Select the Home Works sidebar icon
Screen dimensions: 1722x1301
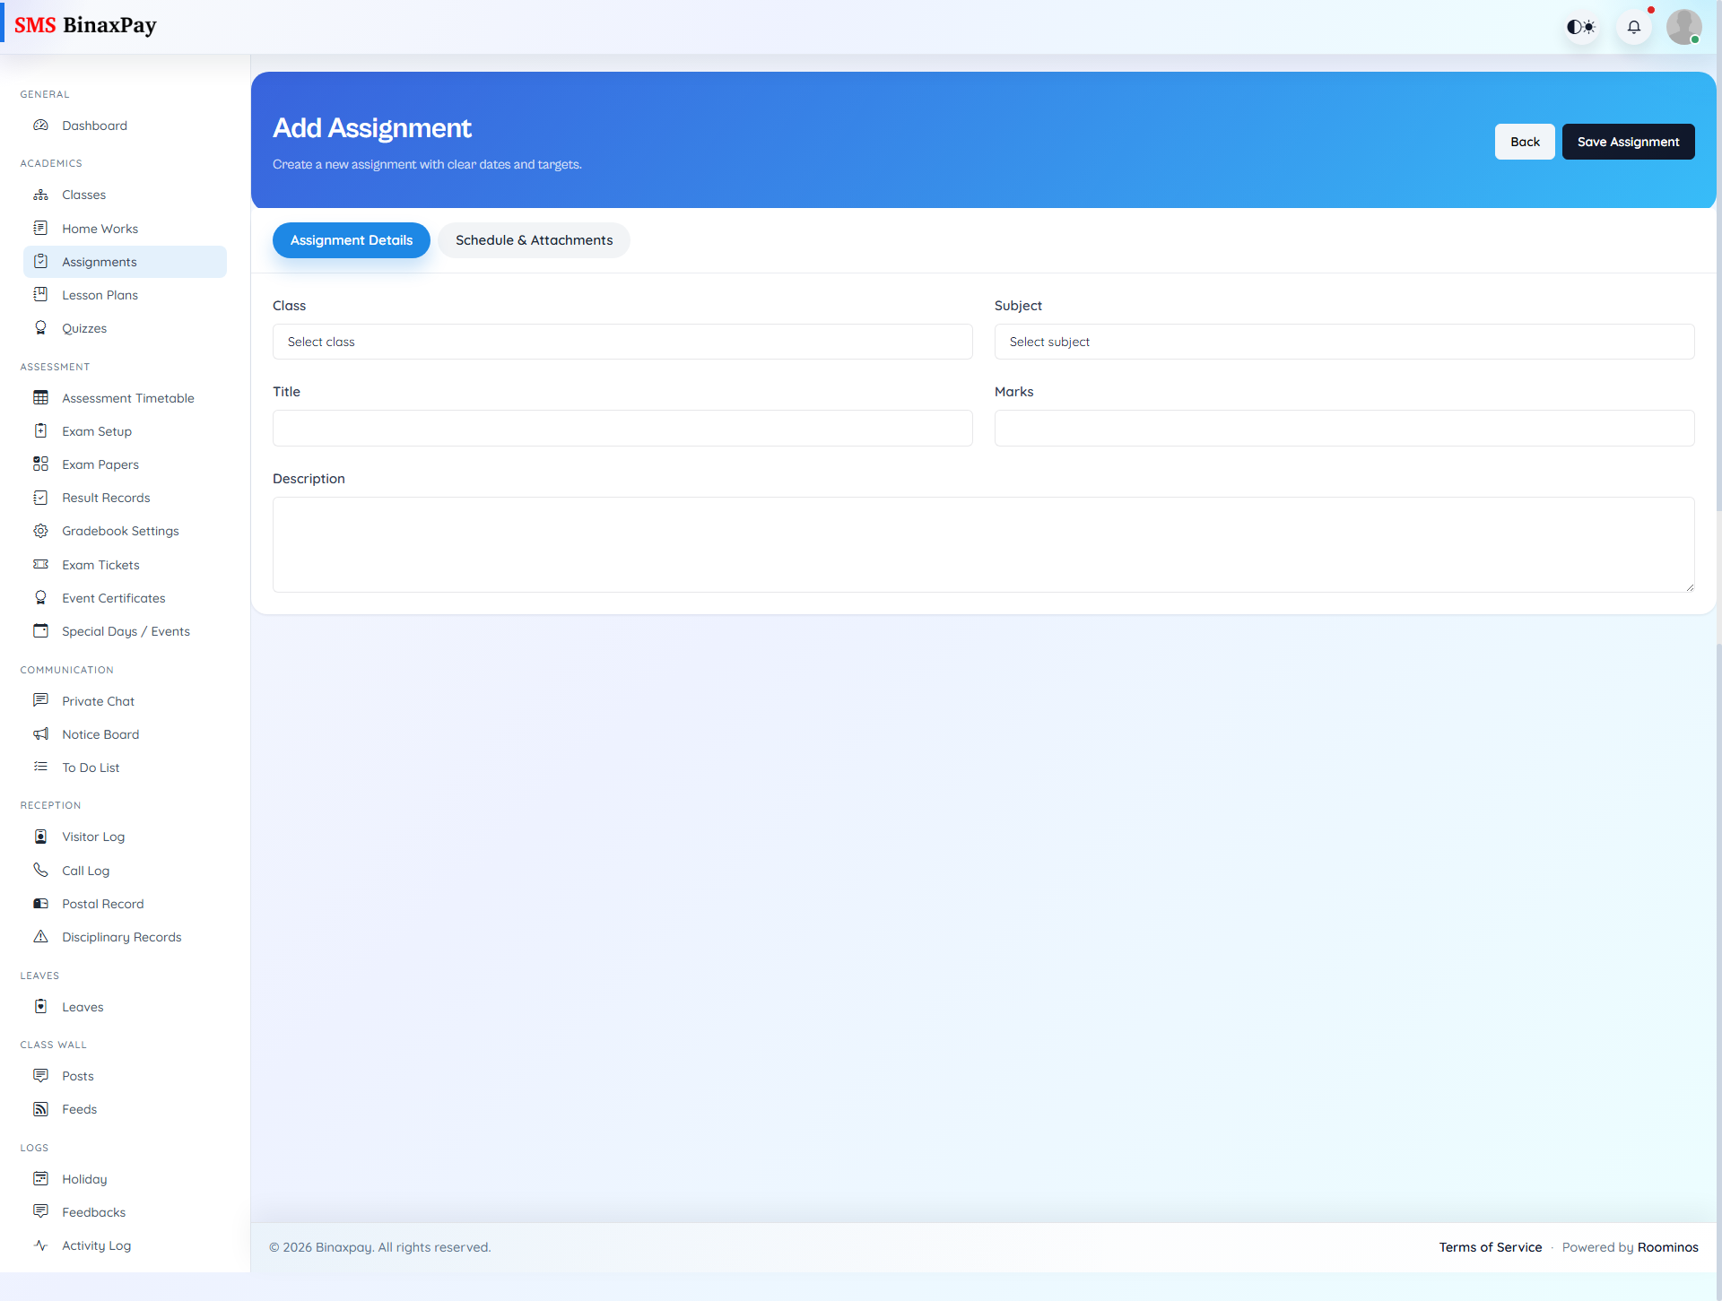pyautogui.click(x=41, y=228)
